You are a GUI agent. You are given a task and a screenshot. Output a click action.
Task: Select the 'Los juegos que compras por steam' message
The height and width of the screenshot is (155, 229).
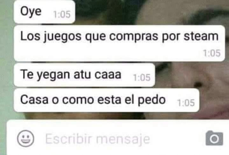[x=119, y=43]
